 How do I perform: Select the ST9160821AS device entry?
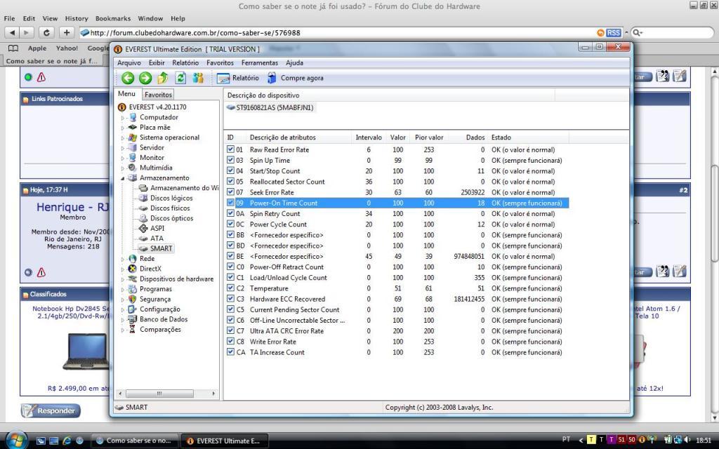[275, 107]
